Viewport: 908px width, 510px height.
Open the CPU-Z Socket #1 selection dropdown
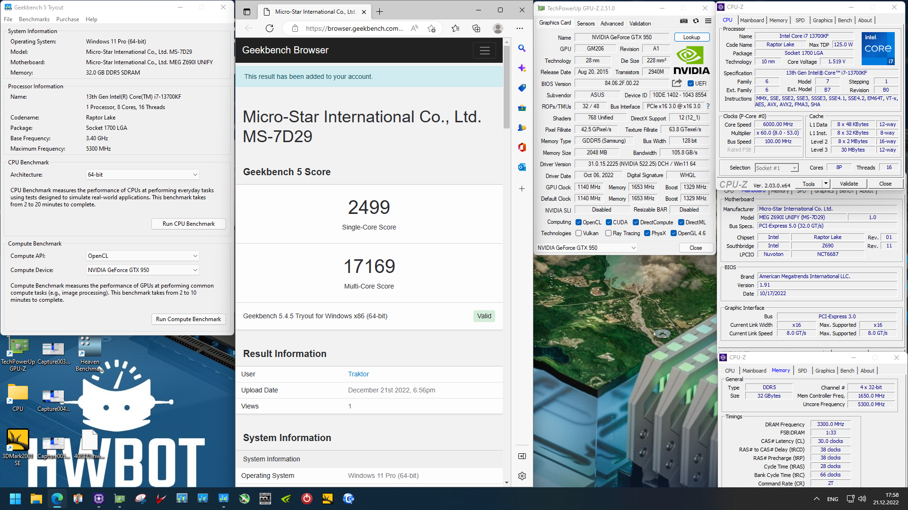click(777, 168)
